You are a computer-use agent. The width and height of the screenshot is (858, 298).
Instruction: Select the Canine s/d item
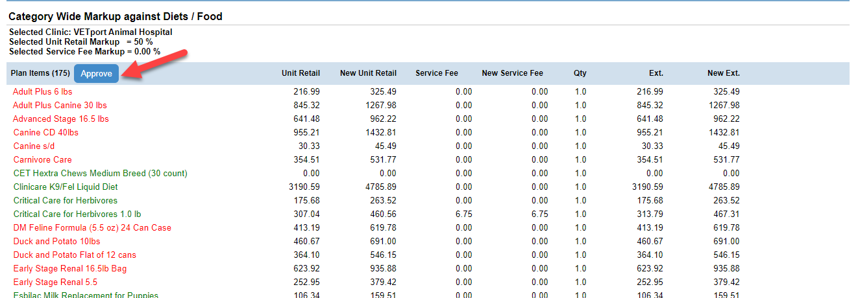(35, 146)
